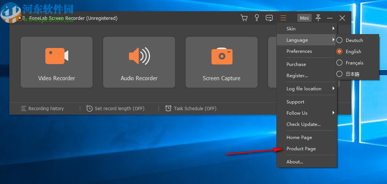
Task: Expand Follow Us submenu
Action: coord(306,113)
